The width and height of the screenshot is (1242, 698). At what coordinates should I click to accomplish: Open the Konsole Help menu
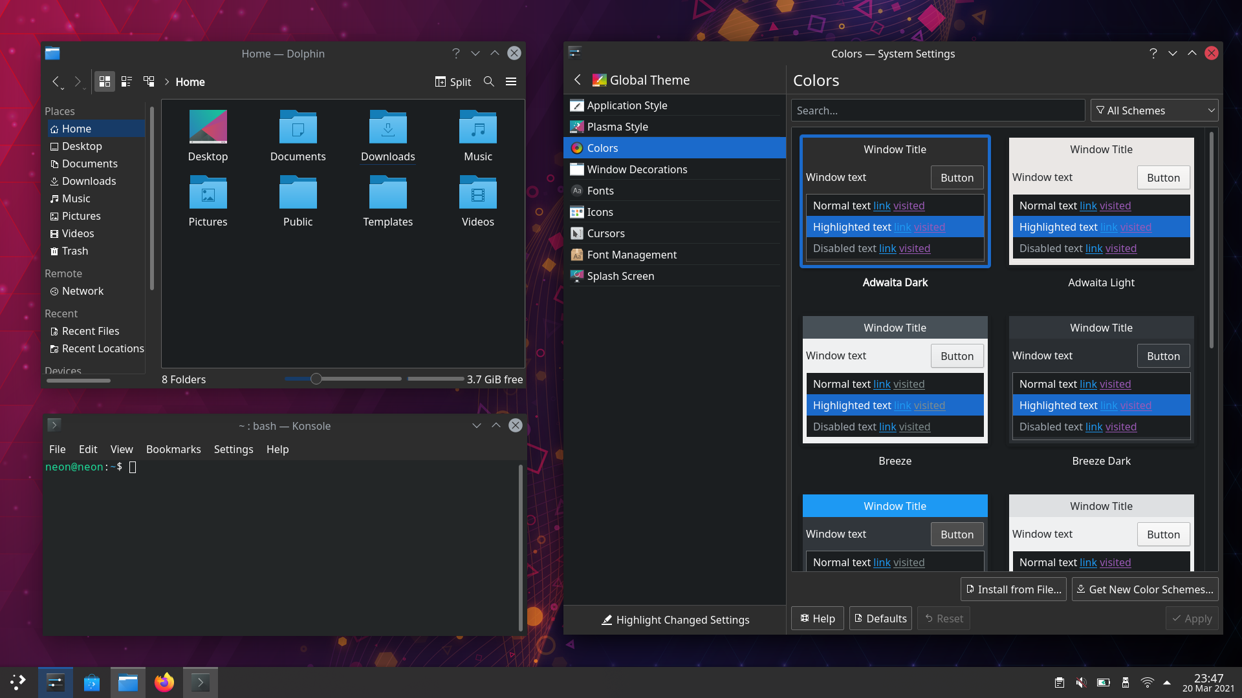[x=278, y=449]
